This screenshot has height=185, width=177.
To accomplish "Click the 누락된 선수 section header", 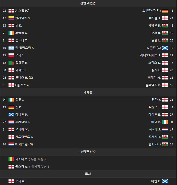I will pos(88,152).
